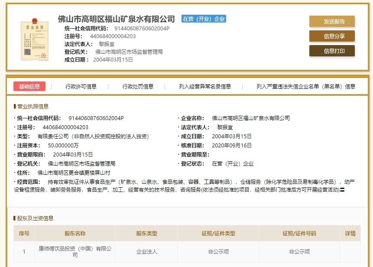Click the 股东类型 column header
The image size is (373, 267).
tap(146, 234)
